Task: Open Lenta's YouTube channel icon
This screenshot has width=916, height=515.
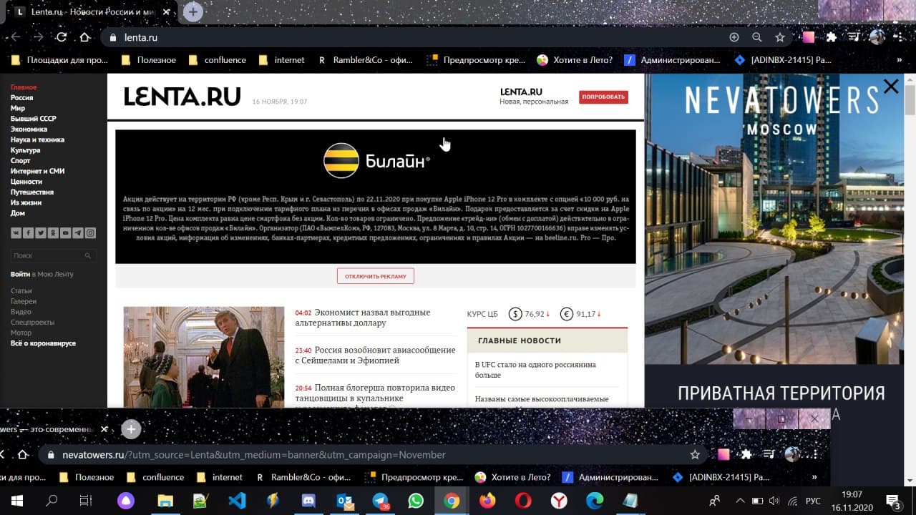Action: [x=65, y=233]
